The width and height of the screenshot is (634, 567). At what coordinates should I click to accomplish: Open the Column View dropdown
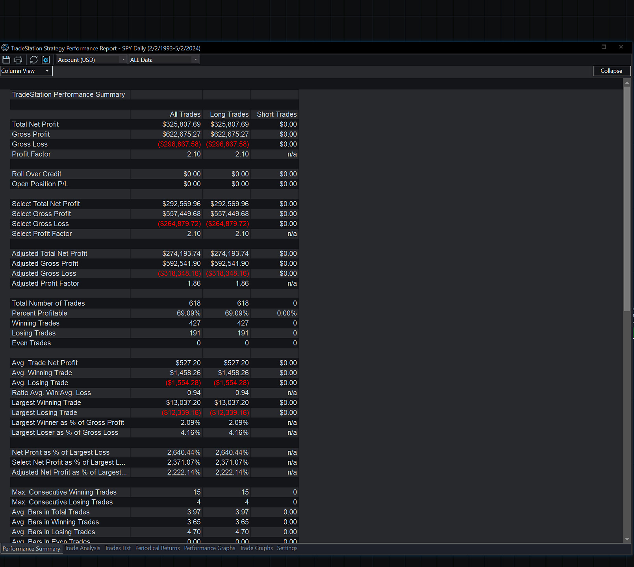pyautogui.click(x=26, y=71)
